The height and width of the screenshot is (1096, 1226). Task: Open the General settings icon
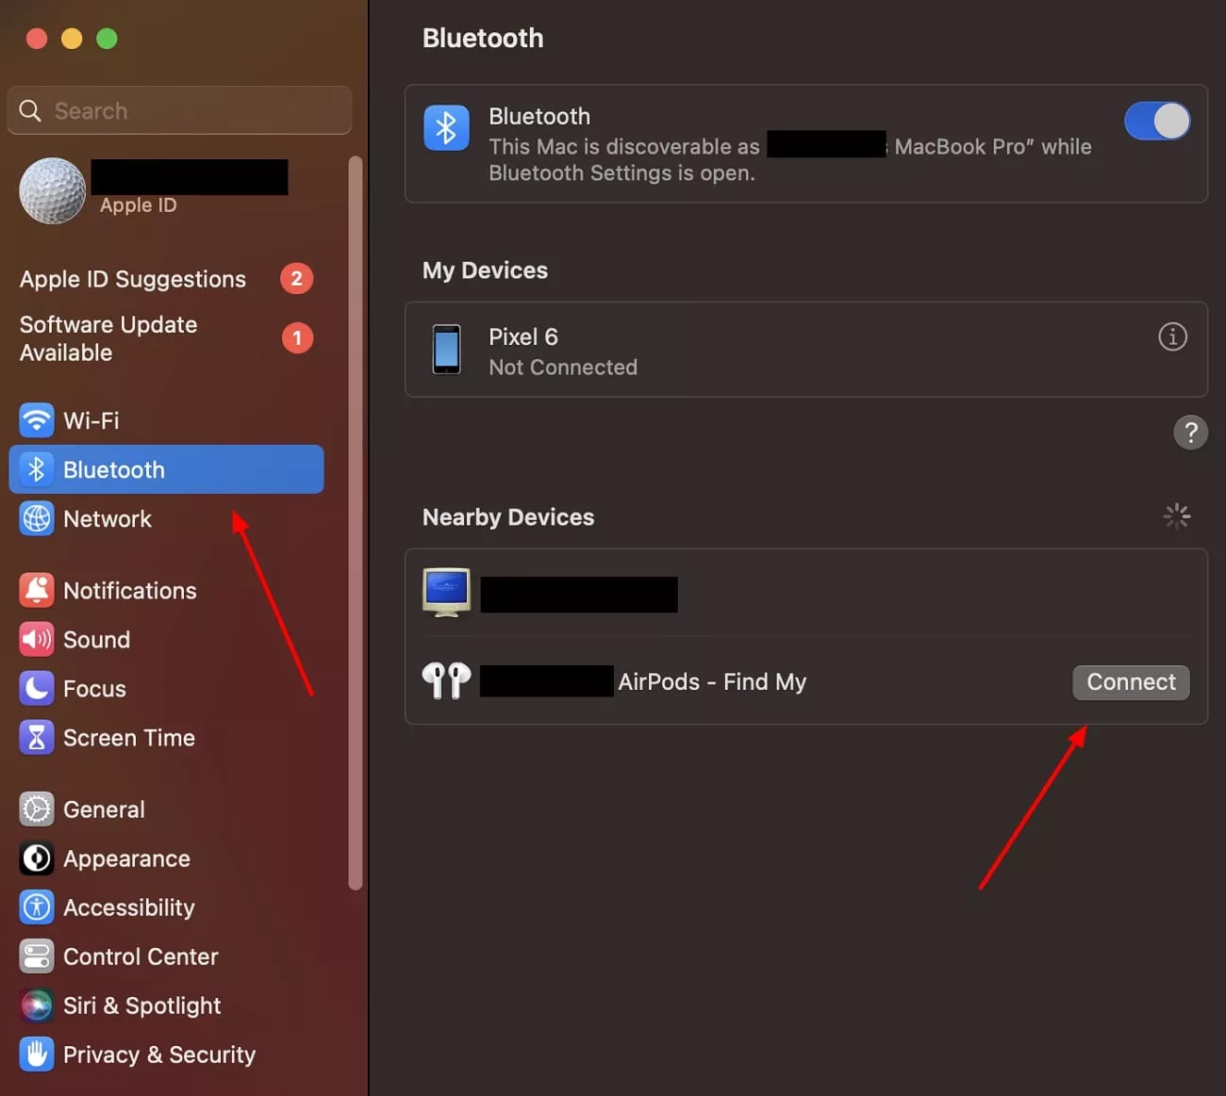36,809
